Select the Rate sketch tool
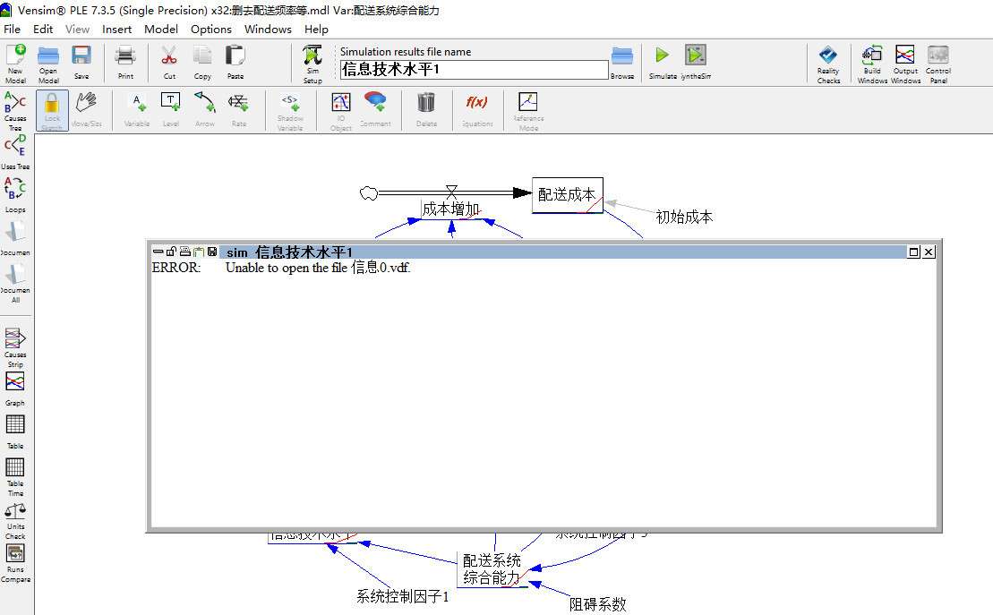Screen dimensions: 993x615 (239, 109)
